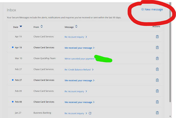The width and height of the screenshot is (176, 118).
Task: Delete the Apr 19 Account inquiry message
Action: pos(157,37)
